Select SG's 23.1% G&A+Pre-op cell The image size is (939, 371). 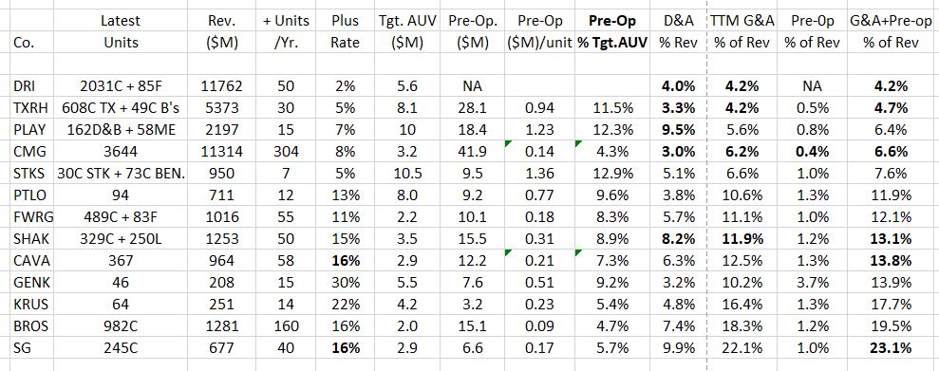(x=892, y=347)
